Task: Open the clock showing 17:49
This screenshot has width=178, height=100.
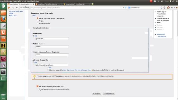Action: click(x=166, y=1)
